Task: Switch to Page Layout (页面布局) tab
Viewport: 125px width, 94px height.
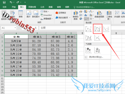Action: (x=32, y=7)
